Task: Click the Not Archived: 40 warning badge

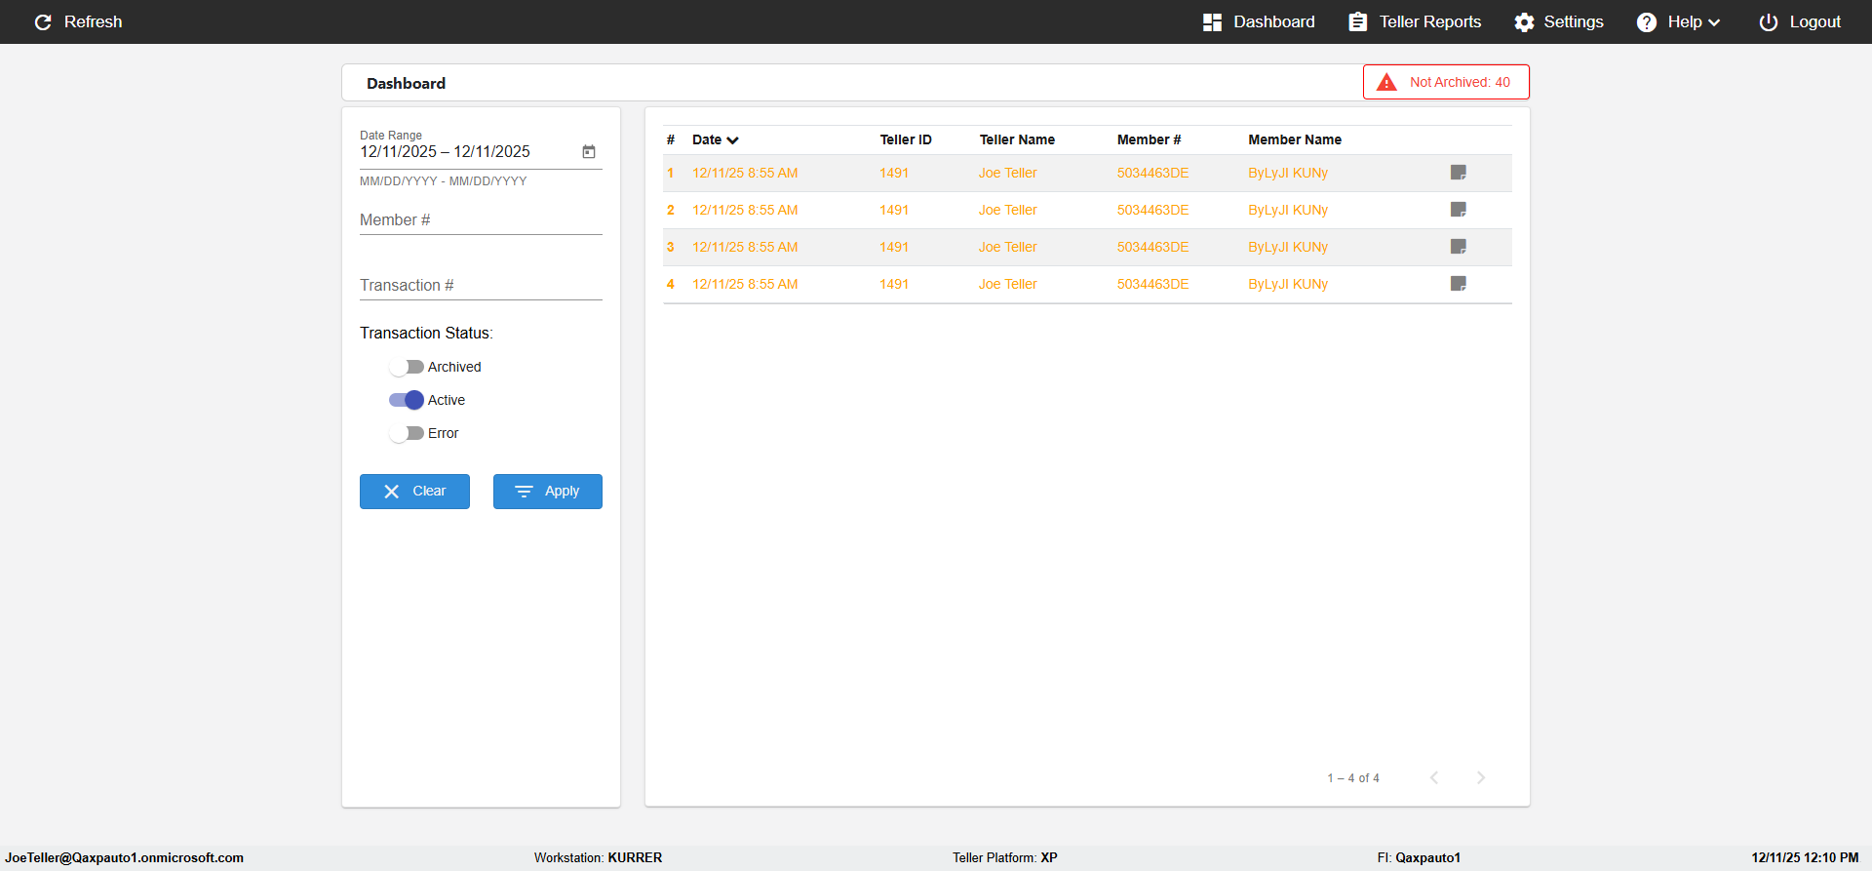Action: point(1446,82)
